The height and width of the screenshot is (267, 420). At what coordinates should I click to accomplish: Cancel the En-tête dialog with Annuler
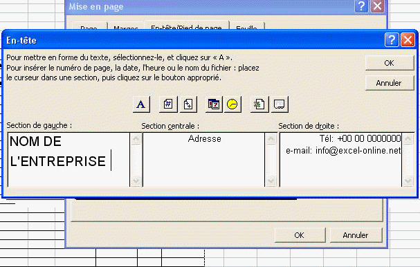(x=390, y=83)
